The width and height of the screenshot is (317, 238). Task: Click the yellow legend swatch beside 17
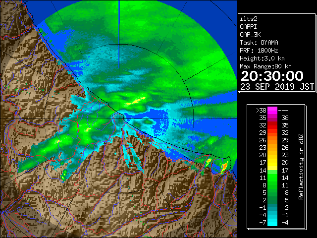point(272,163)
